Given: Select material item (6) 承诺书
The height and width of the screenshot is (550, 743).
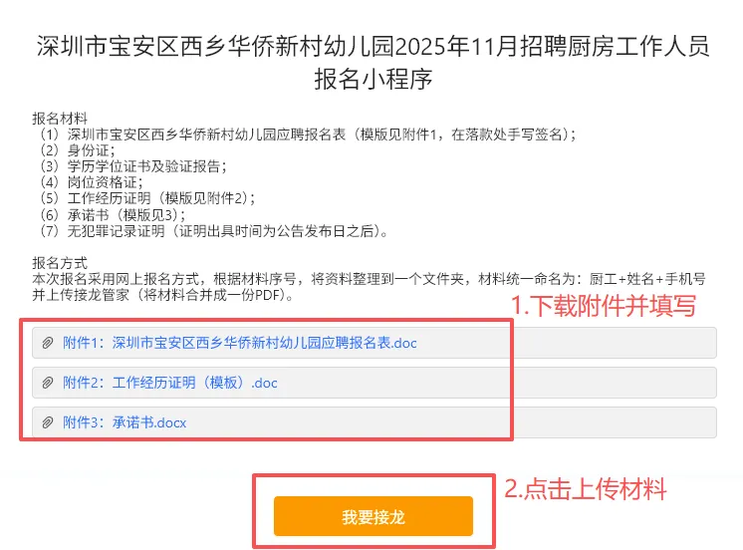Looking at the screenshot, I should point(112,214).
